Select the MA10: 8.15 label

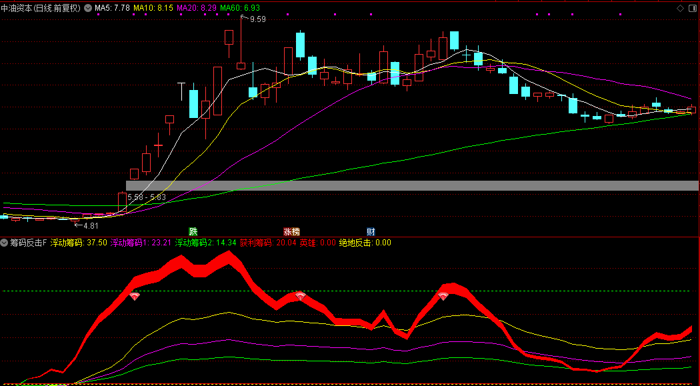[x=153, y=8]
